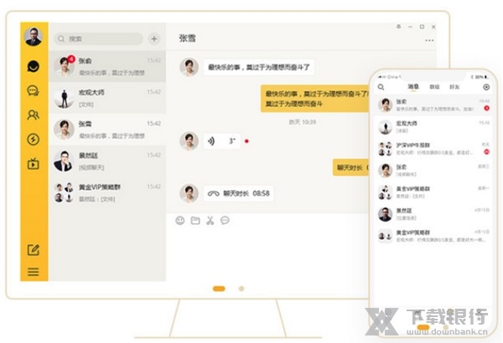Click the white message bubble 最快乐的事

pyautogui.click(x=259, y=67)
